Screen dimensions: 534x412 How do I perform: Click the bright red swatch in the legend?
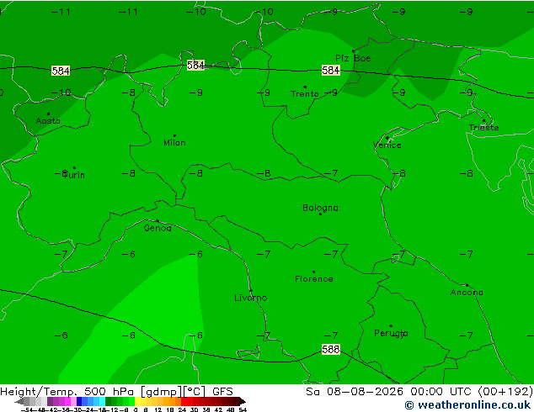tap(184, 401)
